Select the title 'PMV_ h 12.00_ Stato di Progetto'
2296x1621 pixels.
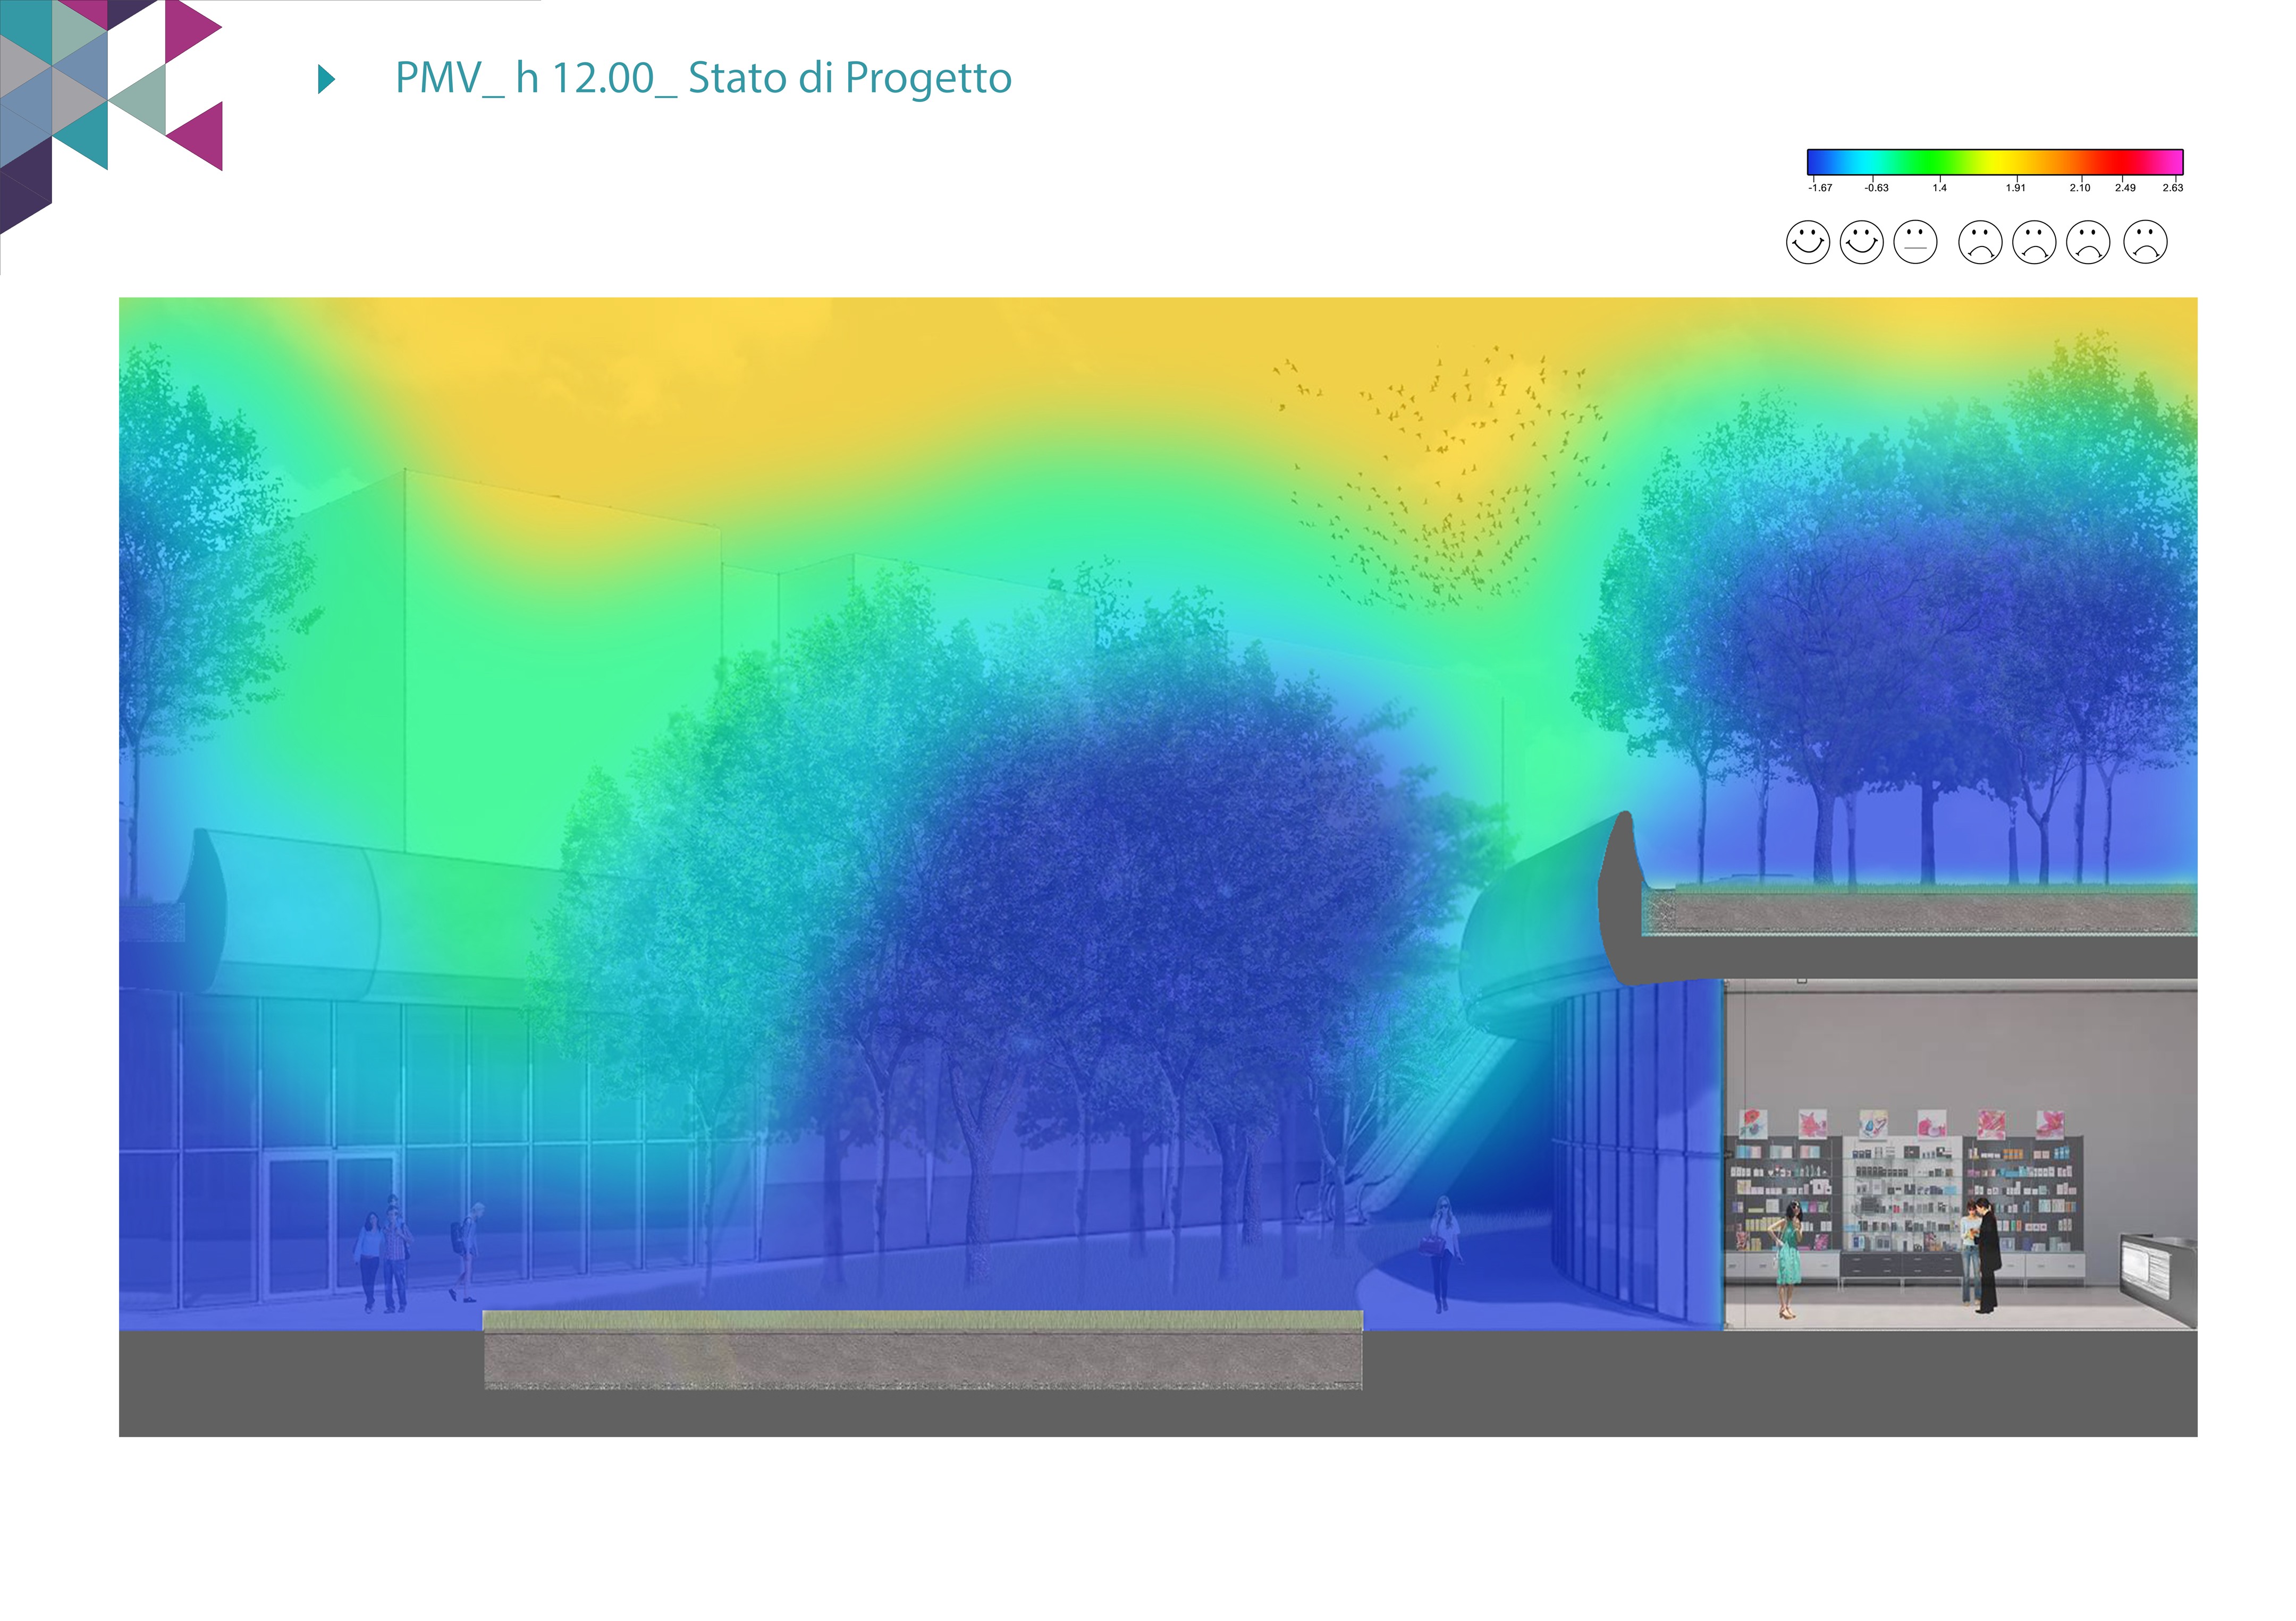pyautogui.click(x=703, y=78)
